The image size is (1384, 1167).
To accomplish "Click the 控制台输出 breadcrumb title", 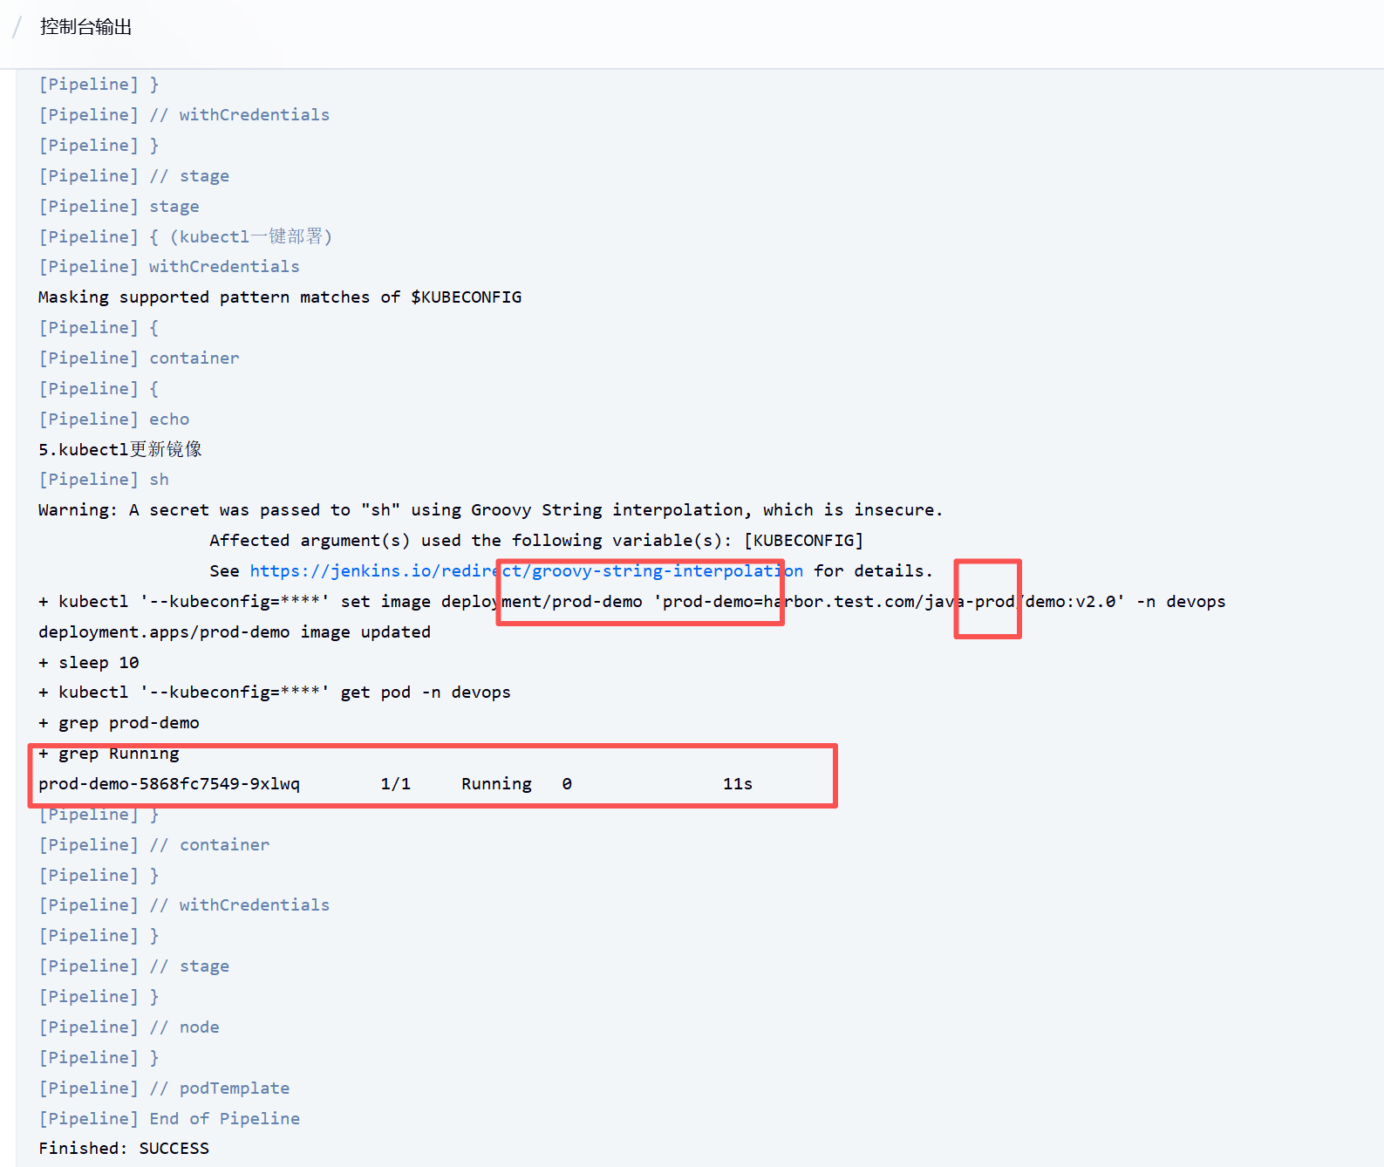I will (x=85, y=27).
